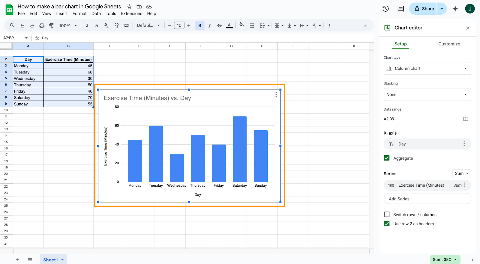This screenshot has height=264, width=480.
Task: Decrease decimal places icon
Action: [106, 25]
